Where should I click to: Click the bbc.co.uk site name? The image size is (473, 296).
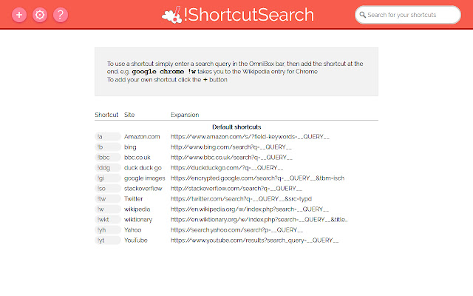pos(137,158)
